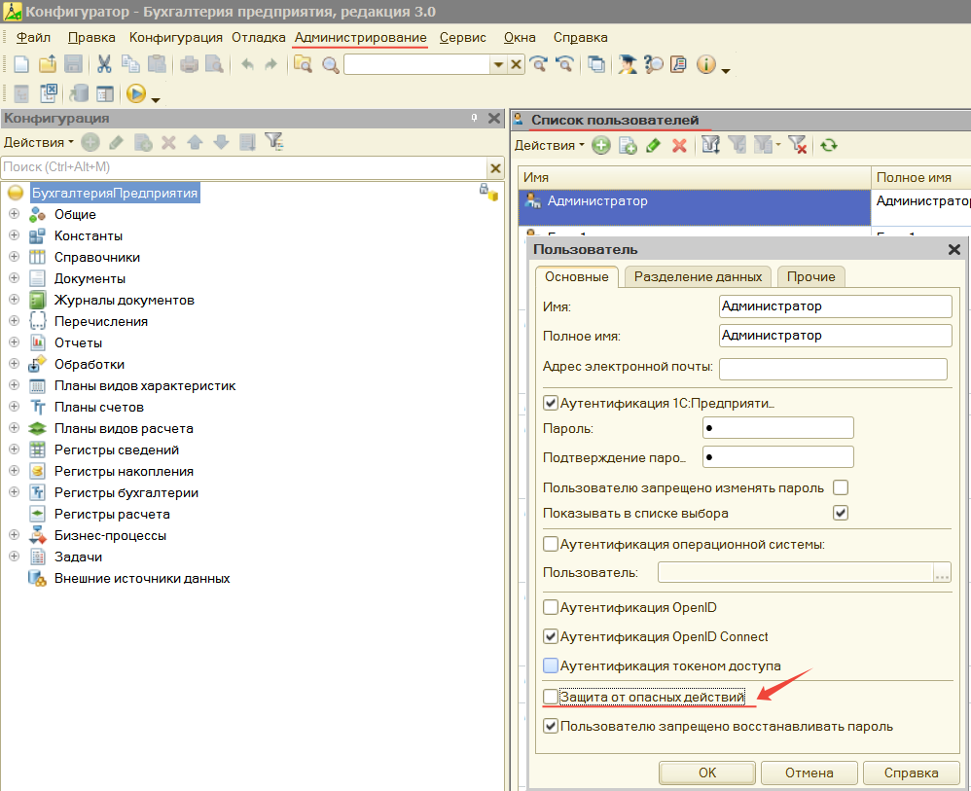Click the Print icon in main toolbar
Image resolution: width=971 pixels, height=791 pixels.
click(x=189, y=64)
